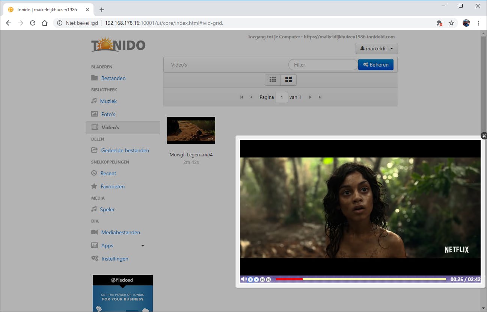This screenshot has height=312, width=487.
Task: Go to first page of videos
Action: pyautogui.click(x=242, y=97)
